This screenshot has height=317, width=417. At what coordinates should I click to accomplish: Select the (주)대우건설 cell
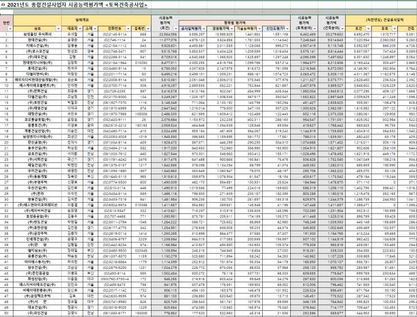click(37, 57)
